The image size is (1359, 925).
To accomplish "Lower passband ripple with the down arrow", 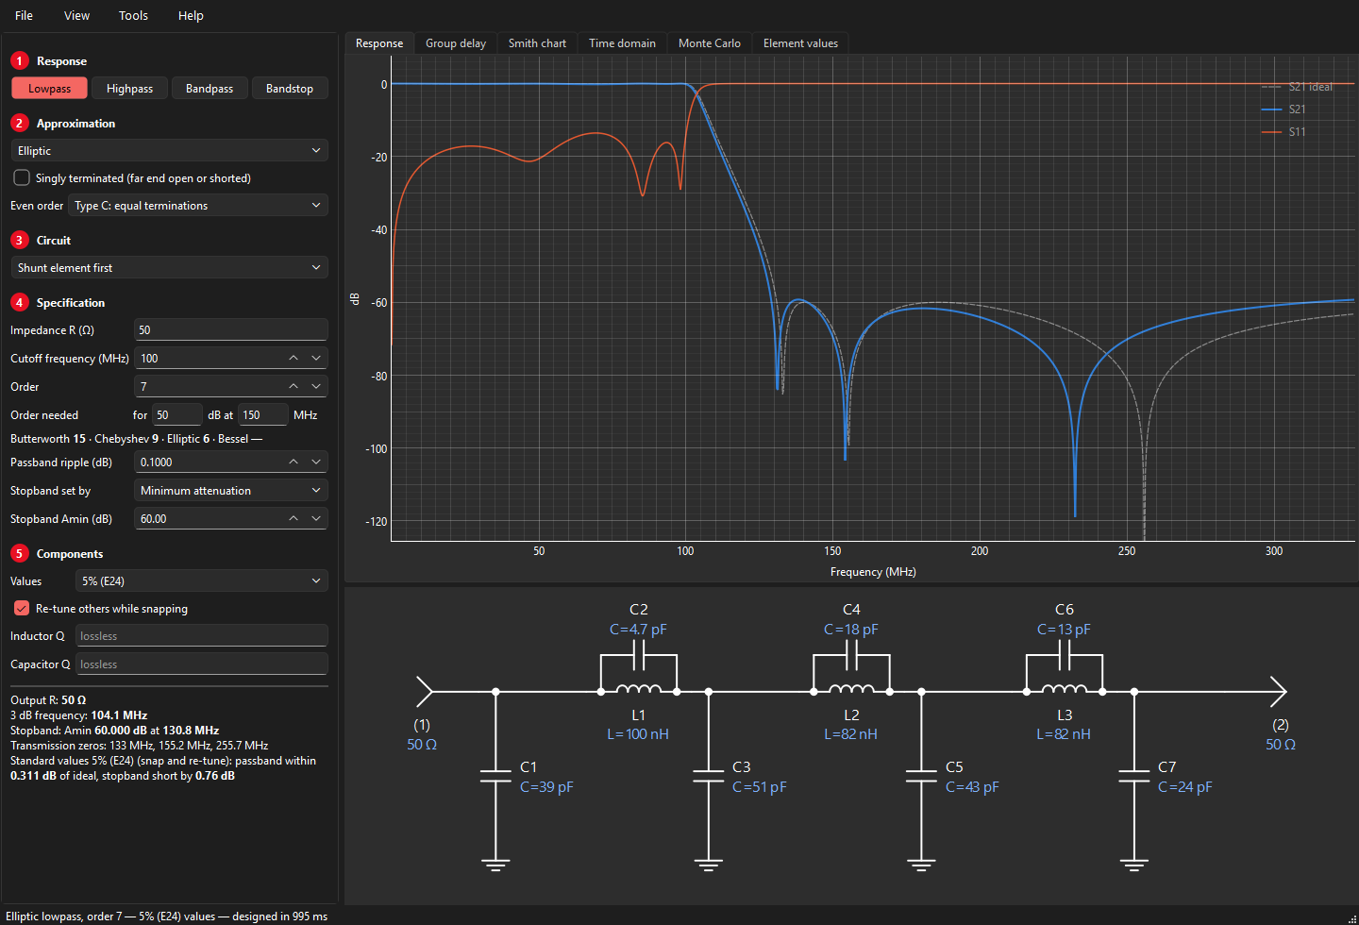I will click(x=316, y=462).
